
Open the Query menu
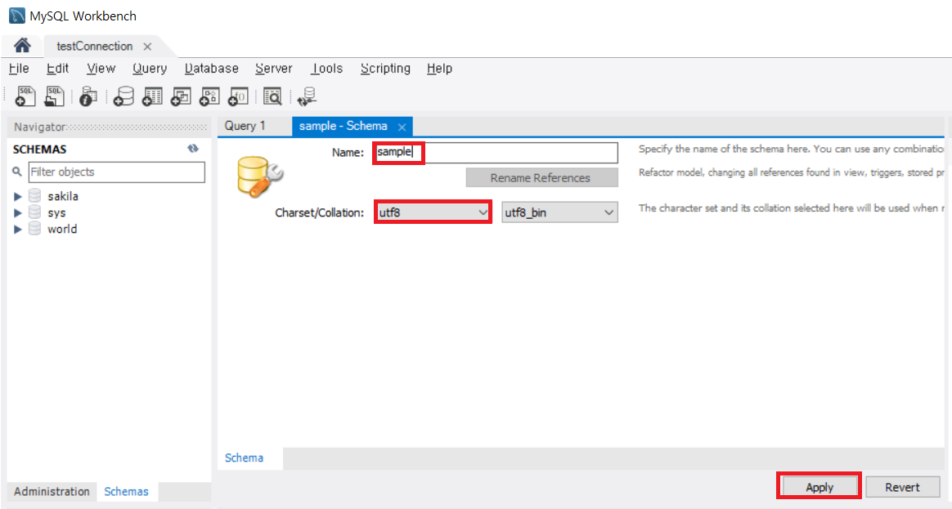[150, 69]
